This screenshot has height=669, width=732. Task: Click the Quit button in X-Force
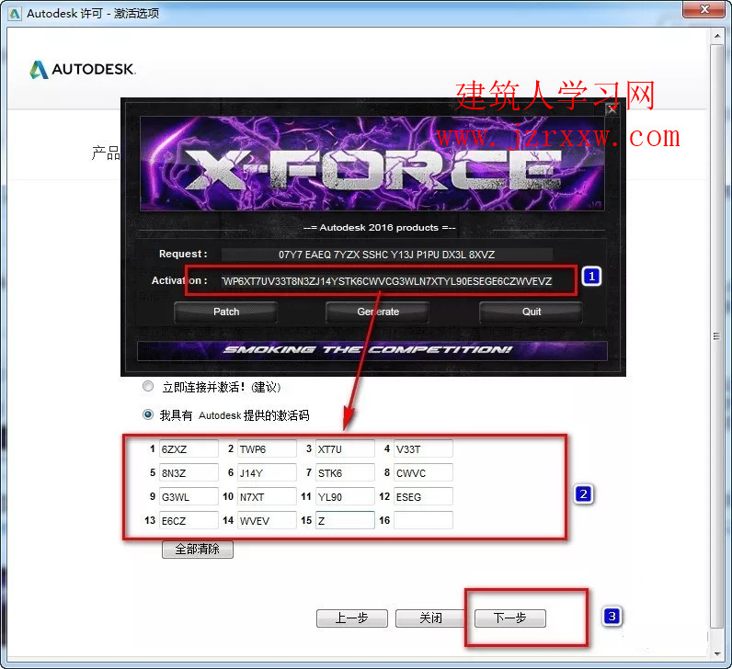(531, 312)
